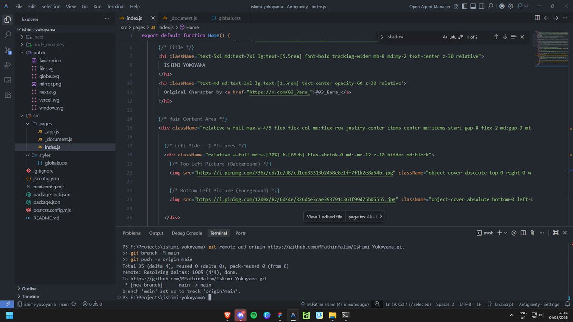The image size is (573, 322).
Task: Open the Search view in activity bar
Action: (x=7, y=35)
